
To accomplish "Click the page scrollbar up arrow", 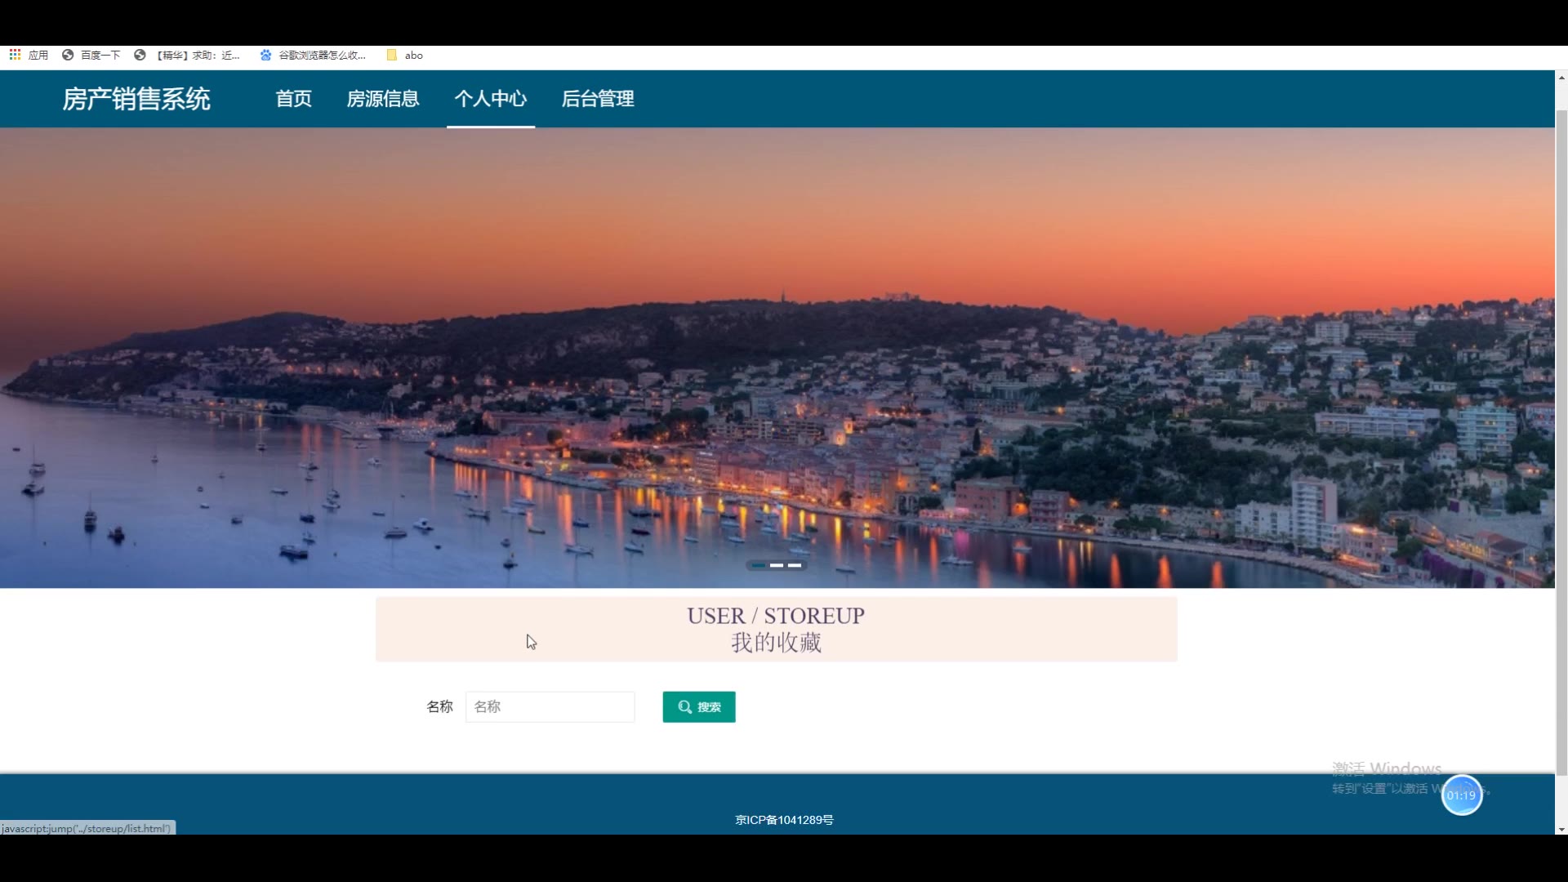I will tap(1561, 78).
